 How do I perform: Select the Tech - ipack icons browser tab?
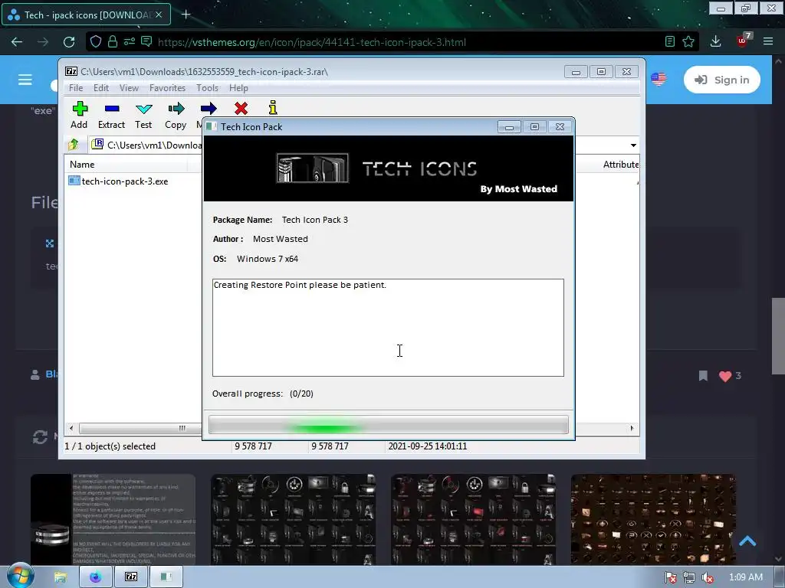86,15
